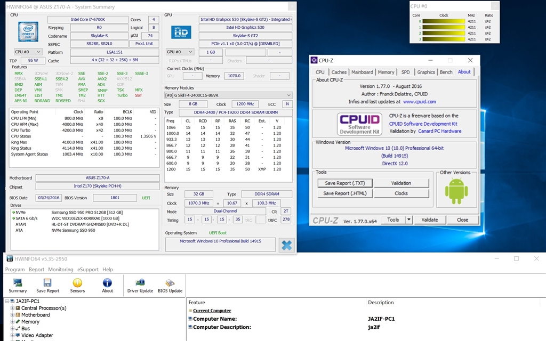Follow the www.cpuid.com link

(419, 101)
